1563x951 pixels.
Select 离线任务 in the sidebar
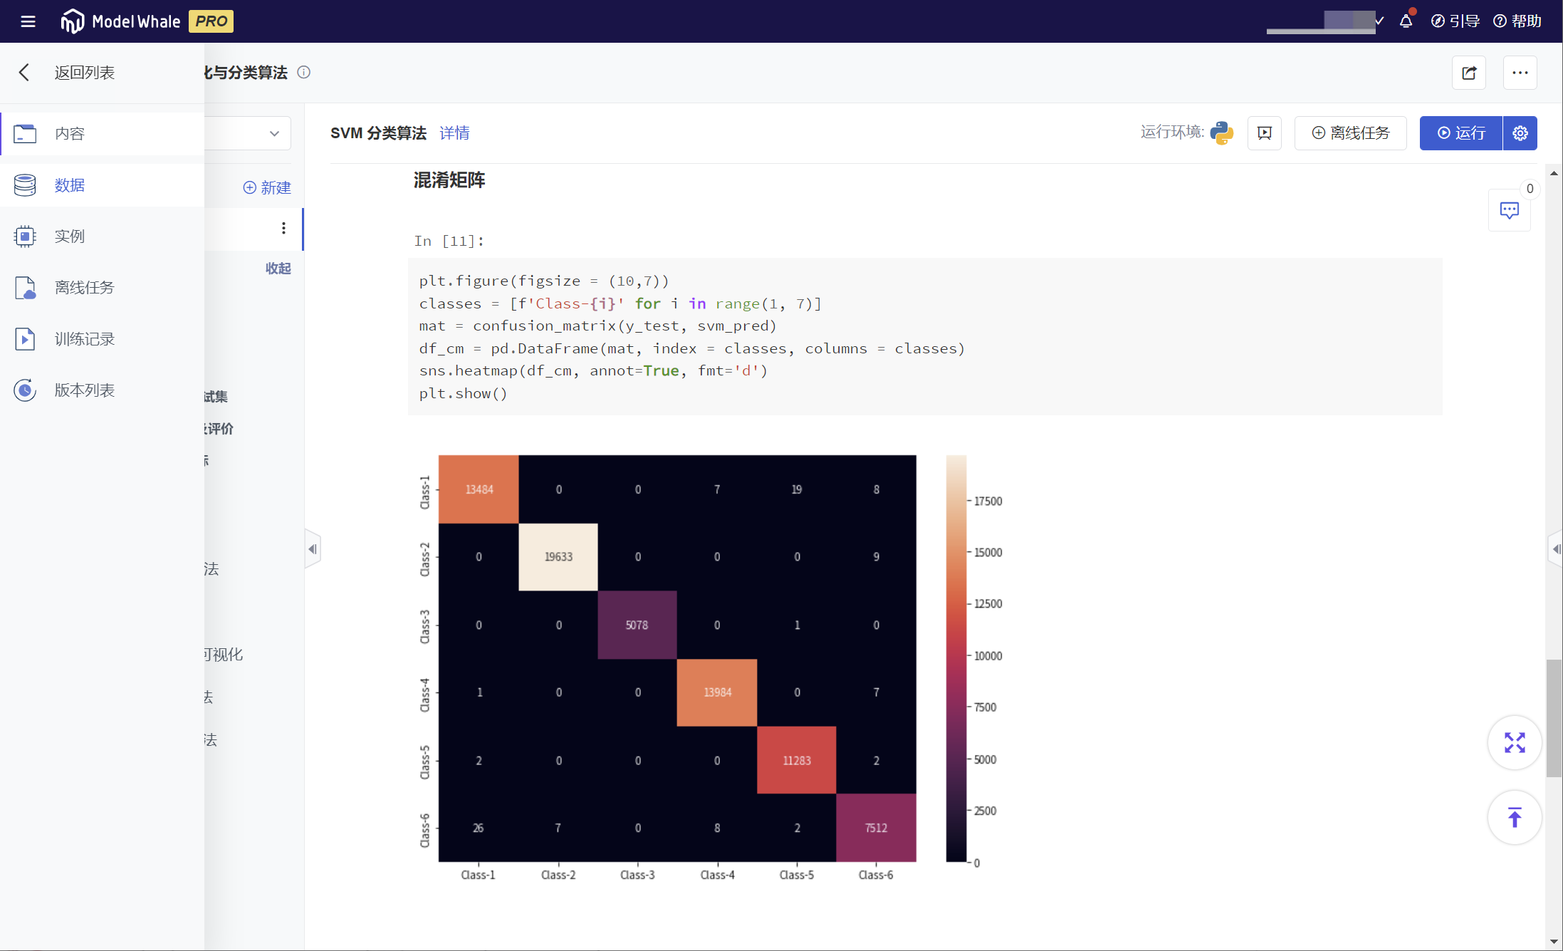pos(103,288)
